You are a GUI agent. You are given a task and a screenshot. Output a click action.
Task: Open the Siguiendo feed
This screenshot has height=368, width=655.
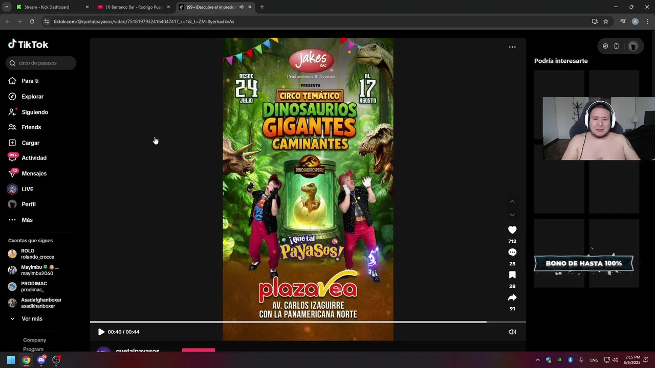click(x=28, y=112)
